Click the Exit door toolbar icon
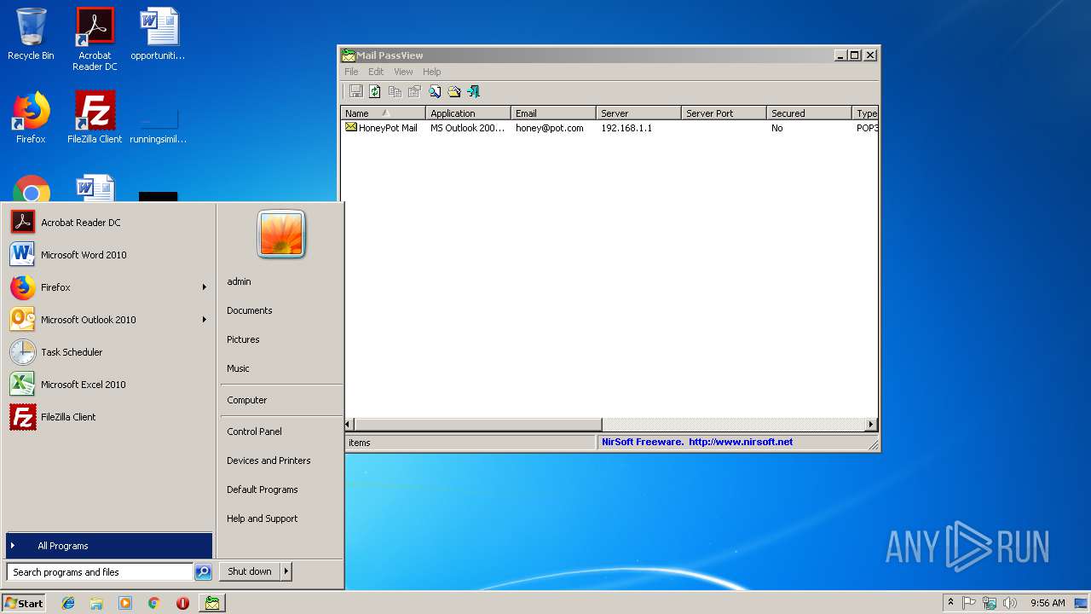 (474, 91)
